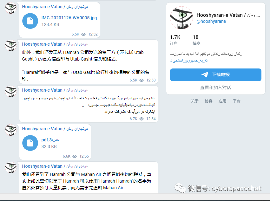Image resolution: width=270 pixels, height=201 pixels.
Task: Click the avatar beside the 12:53 message
Action: 11,45
